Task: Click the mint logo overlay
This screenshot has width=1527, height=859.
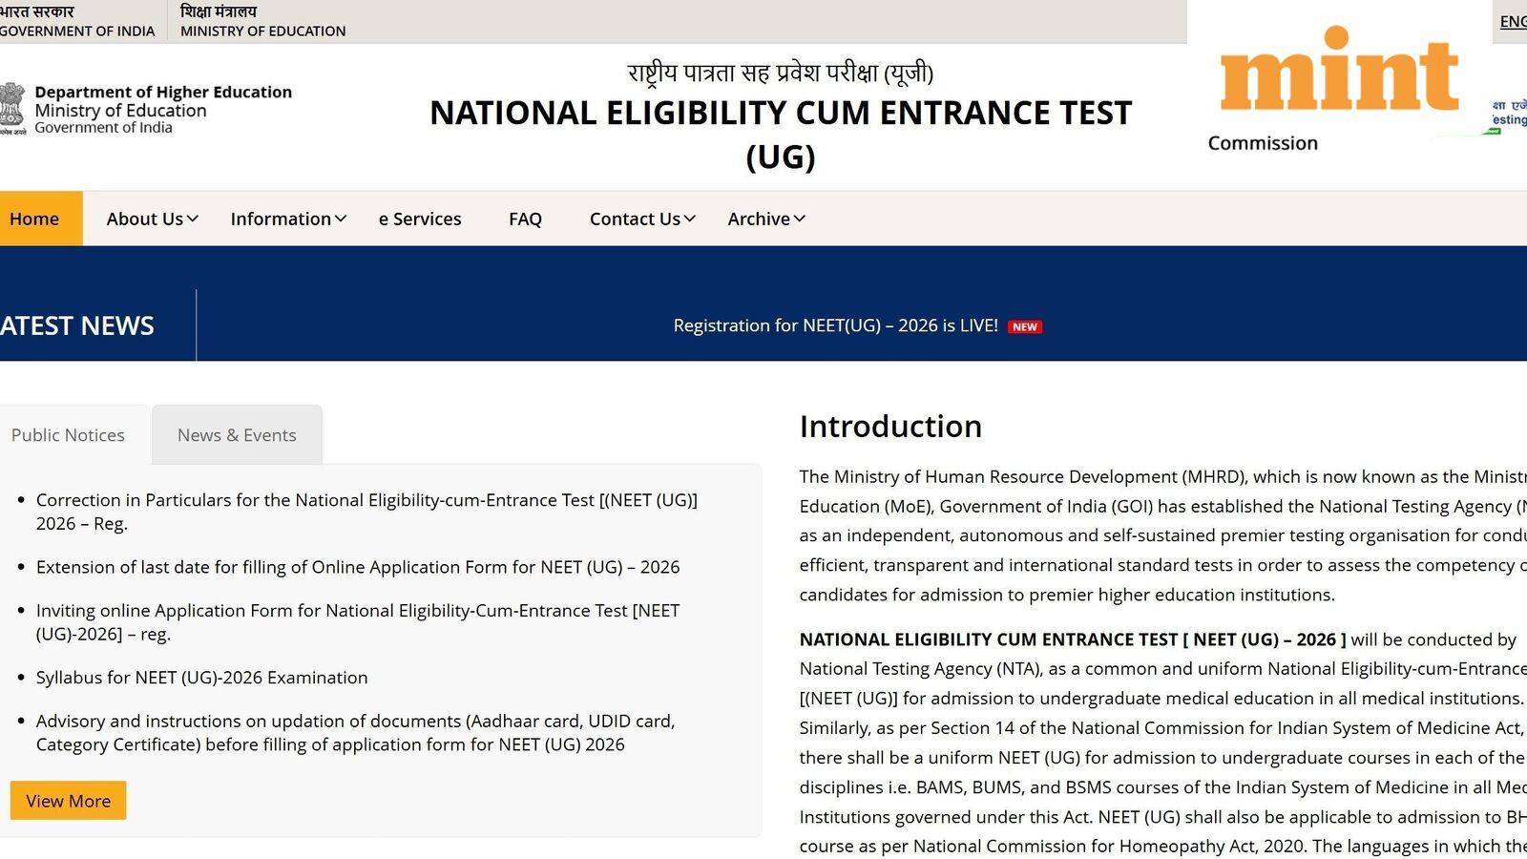Action: (1338, 73)
